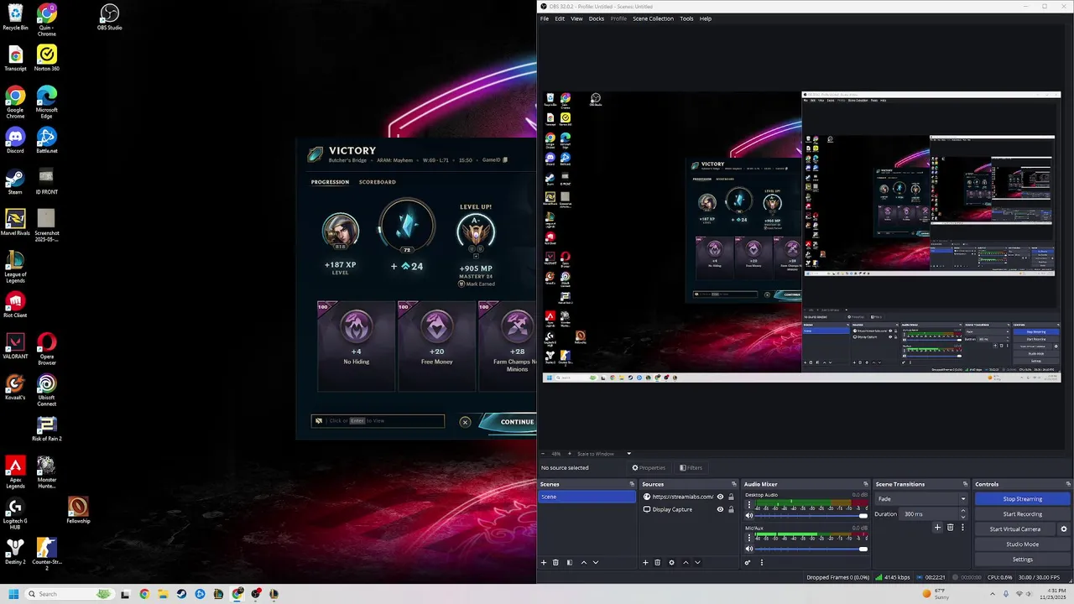The height and width of the screenshot is (604, 1074).
Task: Add a new scene in Scenes dock
Action: (x=544, y=563)
